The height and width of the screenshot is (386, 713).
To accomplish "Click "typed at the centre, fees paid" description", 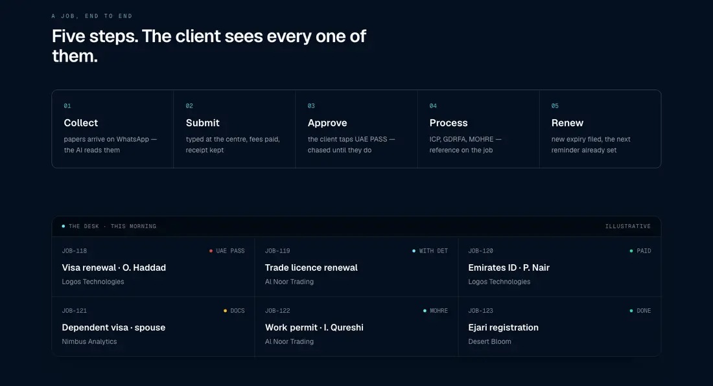I will pos(233,144).
